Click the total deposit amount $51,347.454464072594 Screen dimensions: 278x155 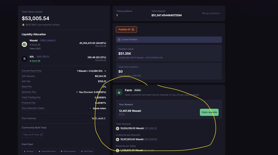point(166,16)
